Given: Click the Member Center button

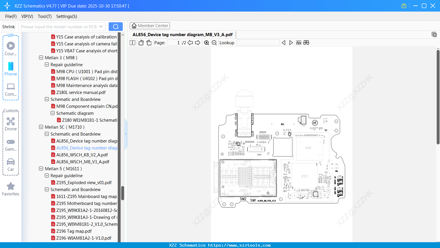Looking at the screenshot, I should tap(150, 25).
